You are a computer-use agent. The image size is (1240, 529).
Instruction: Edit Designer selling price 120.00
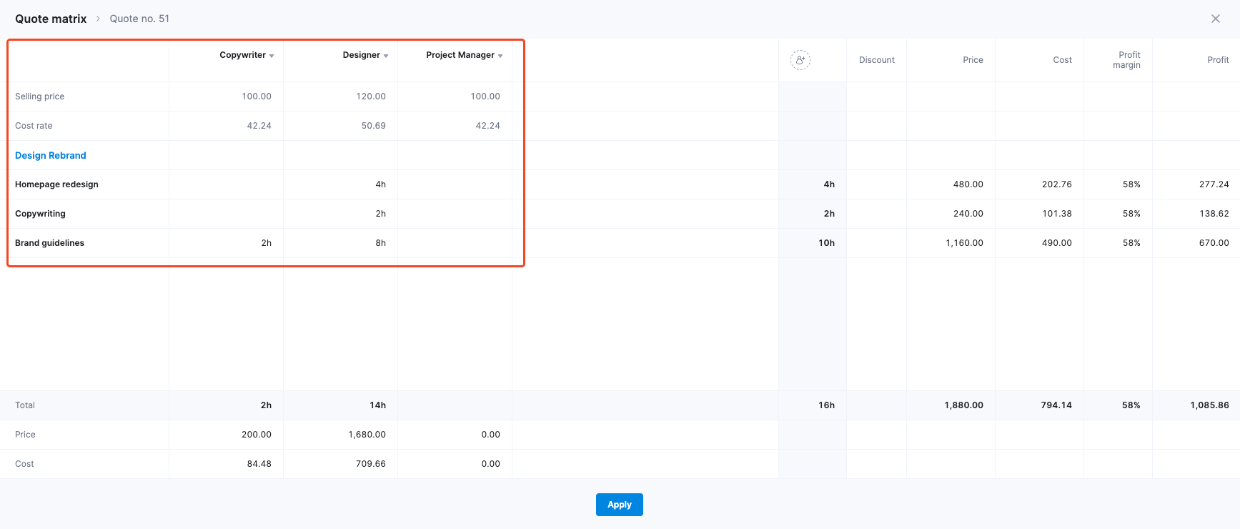(370, 97)
